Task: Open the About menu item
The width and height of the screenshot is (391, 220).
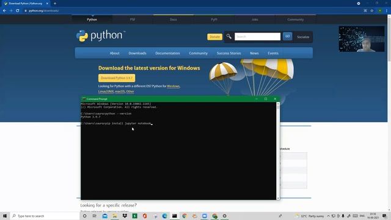Action: (114, 53)
